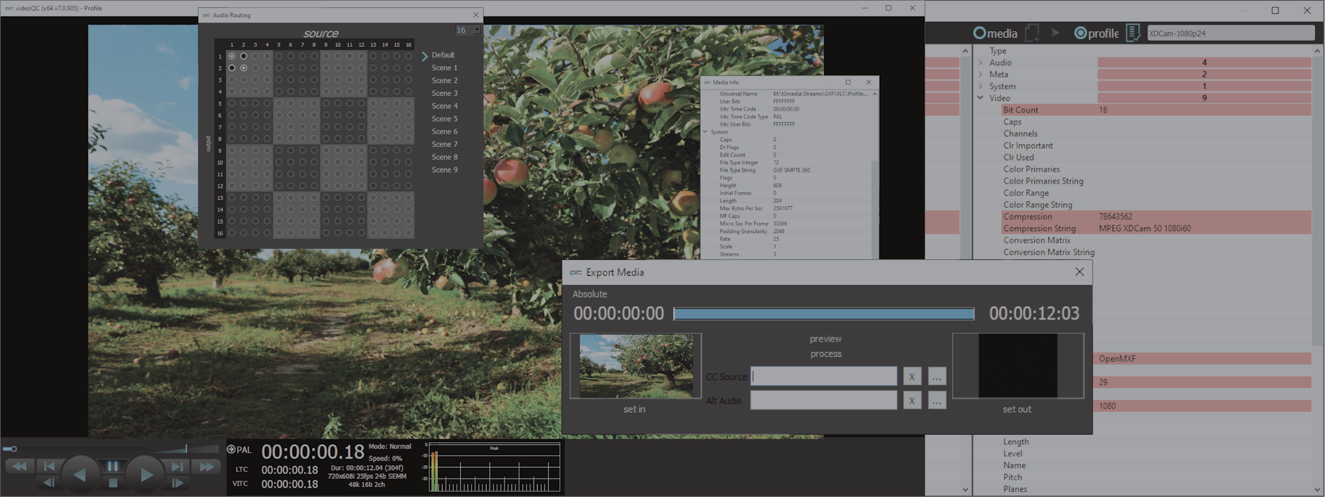Browse for an Alt Audio file with the ... button
1325x497 pixels.
pyautogui.click(x=937, y=400)
